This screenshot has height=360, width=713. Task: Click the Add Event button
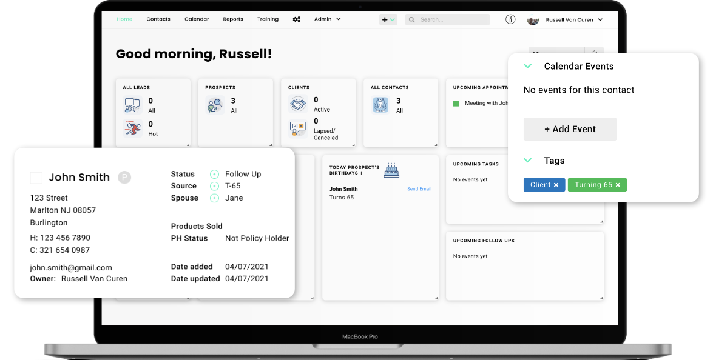tap(570, 129)
